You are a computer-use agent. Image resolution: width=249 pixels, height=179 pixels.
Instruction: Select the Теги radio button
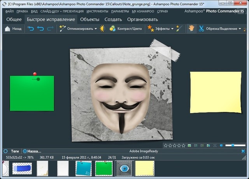tap(5, 151)
